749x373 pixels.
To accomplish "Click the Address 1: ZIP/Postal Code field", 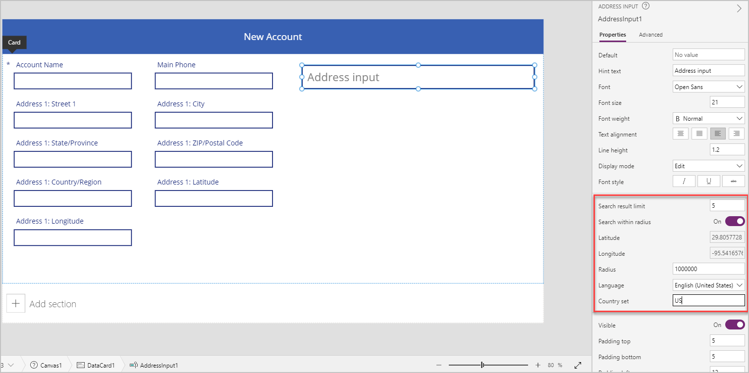I will click(x=214, y=159).
